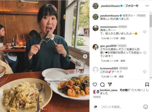Image resolution: width=152 pixels, height=112 pixels.
Task: Open bombon_sawa's profile link
Action: click(x=108, y=90)
